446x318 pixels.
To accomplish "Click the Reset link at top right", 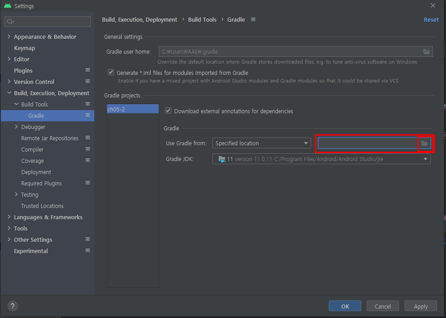I will (431, 19).
